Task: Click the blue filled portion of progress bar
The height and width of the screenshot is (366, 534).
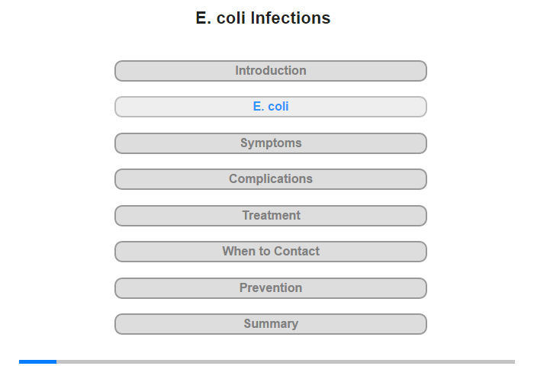Action: click(x=37, y=361)
